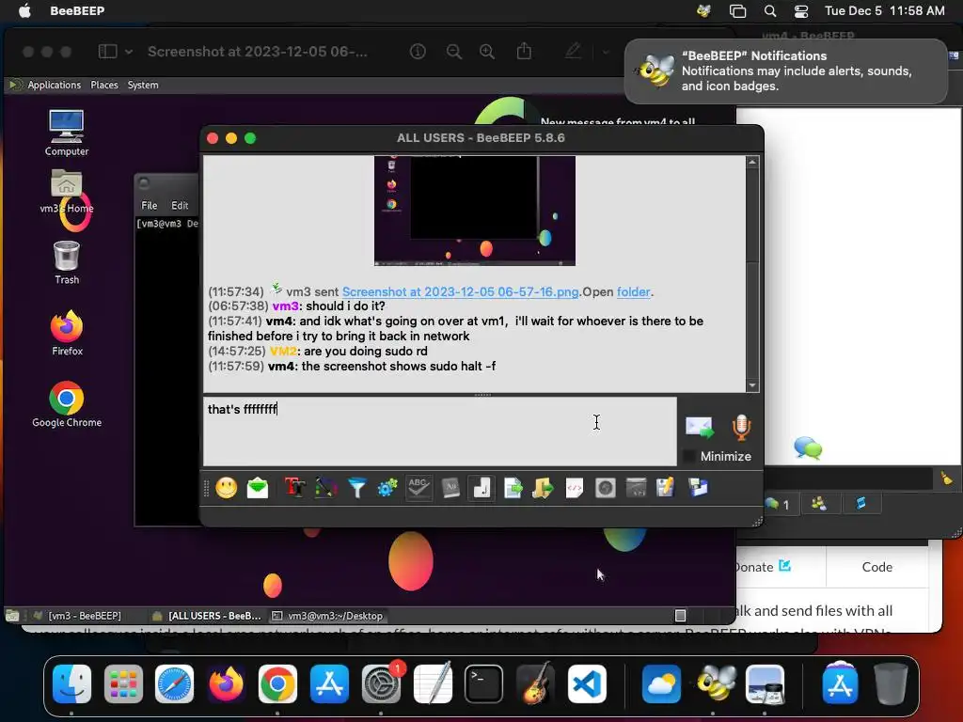The width and height of the screenshot is (963, 722).
Task: Switch to the chats tab showing 1
Action: (x=778, y=505)
